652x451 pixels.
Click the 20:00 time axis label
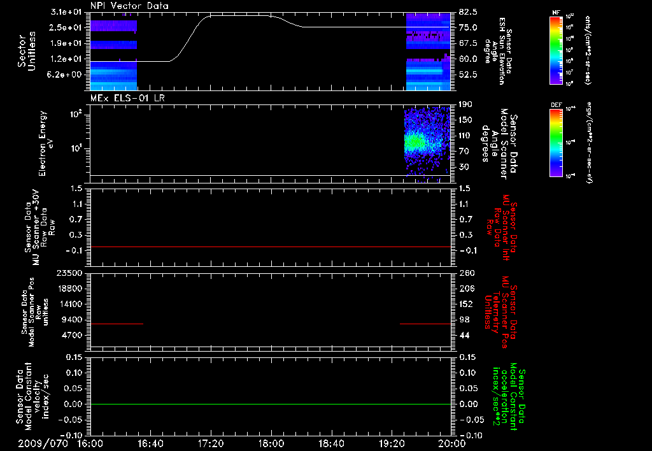click(452, 443)
